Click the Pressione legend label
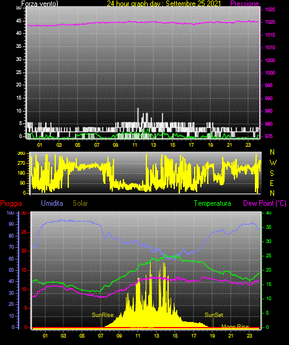Viewport: 289px width, 345px height. [244, 4]
